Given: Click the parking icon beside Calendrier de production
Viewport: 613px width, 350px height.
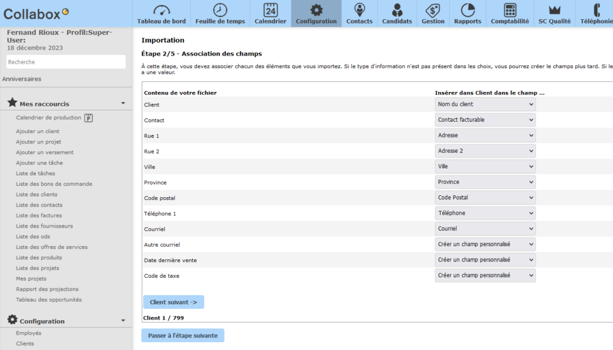Looking at the screenshot, I should 88,118.
